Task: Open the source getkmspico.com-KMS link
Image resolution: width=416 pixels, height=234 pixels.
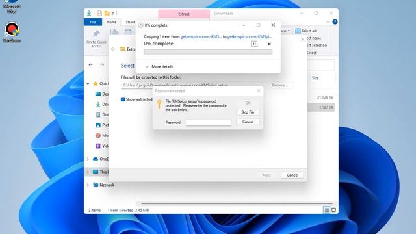Action: [201, 36]
